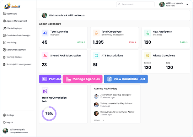Click the Logout power icon

4,122
